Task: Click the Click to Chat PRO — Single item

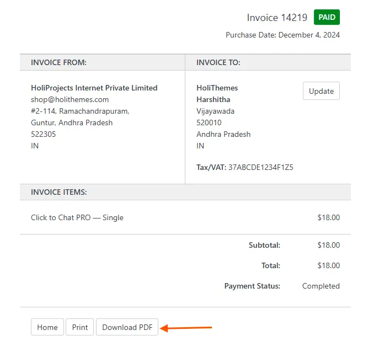Action: (x=77, y=217)
